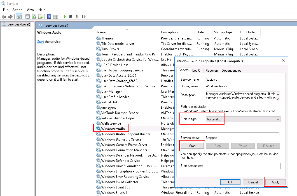This screenshot has width=297, height=196.
Task: Open the View menu
Action: pyautogui.click(x=30, y=10)
